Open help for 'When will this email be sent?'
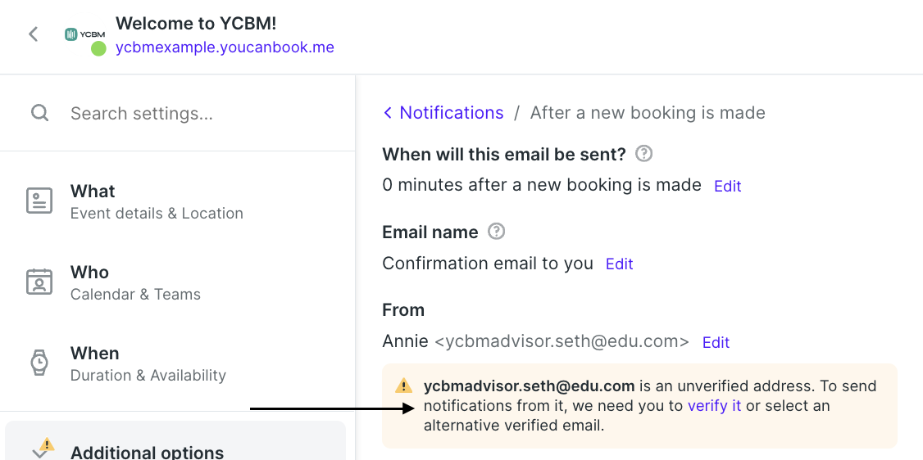The height and width of the screenshot is (460, 923). tap(644, 154)
